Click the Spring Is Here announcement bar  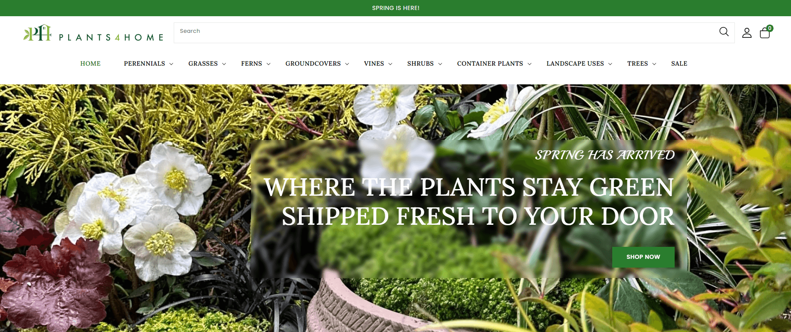[x=395, y=8]
